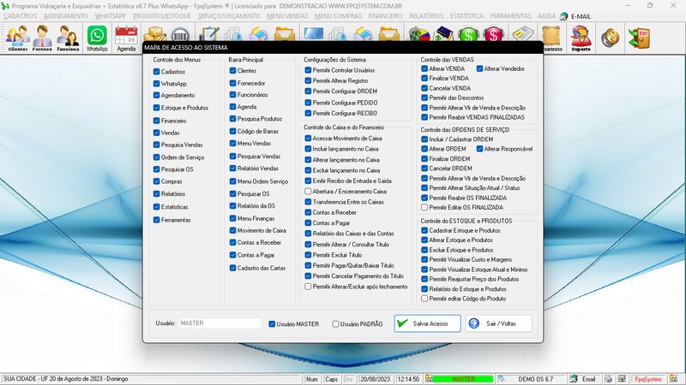Open the FERRAMENTAS menu
Screen dimensions: 686x385
[x=510, y=16]
